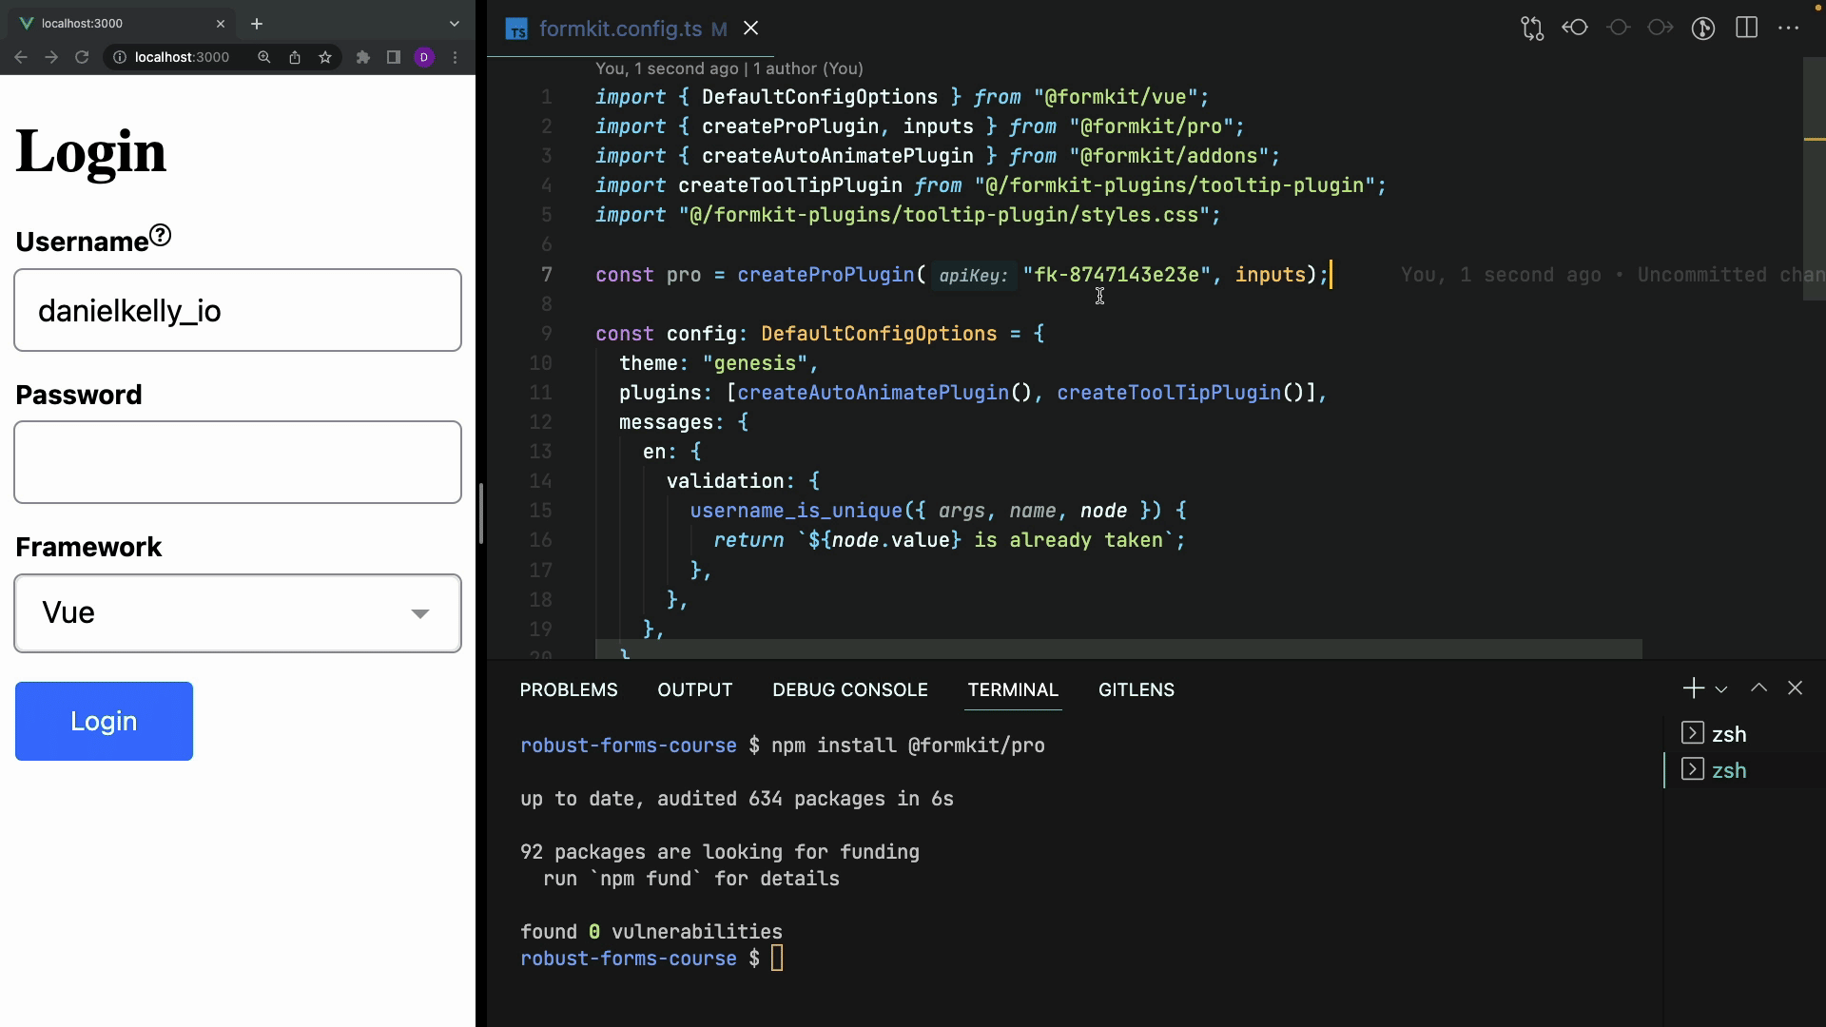Expand the browser tab search chevron

click(455, 24)
